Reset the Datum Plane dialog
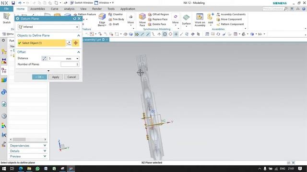The image size is (307, 172). pyautogui.click(x=74, y=19)
